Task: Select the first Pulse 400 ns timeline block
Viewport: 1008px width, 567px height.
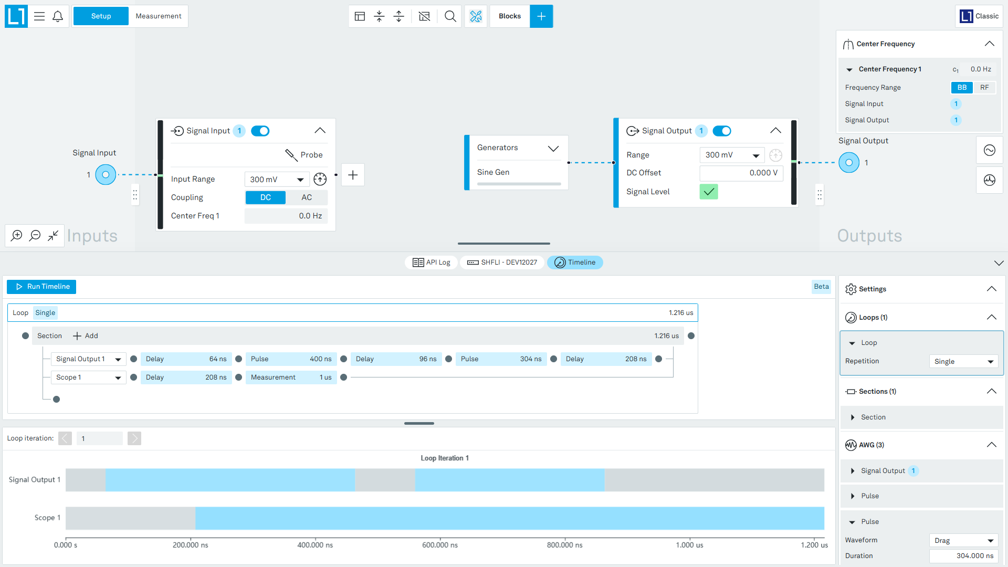Action: 291,359
